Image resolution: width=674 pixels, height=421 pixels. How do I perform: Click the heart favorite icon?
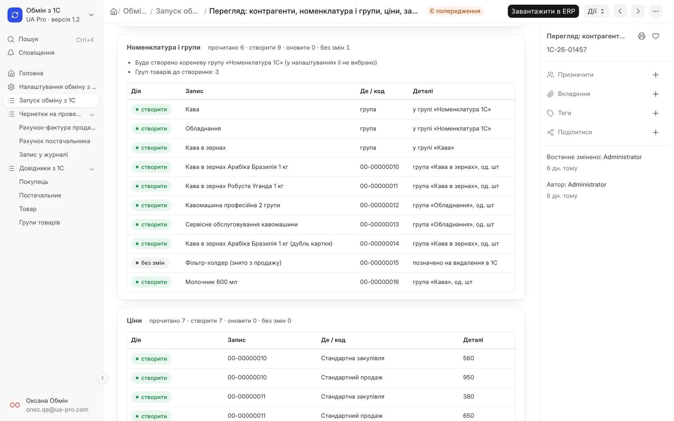coord(656,36)
